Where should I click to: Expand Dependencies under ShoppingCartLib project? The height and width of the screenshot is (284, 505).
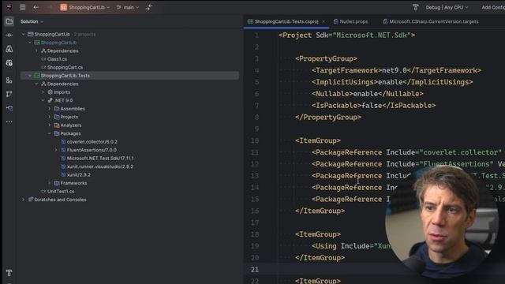36,50
